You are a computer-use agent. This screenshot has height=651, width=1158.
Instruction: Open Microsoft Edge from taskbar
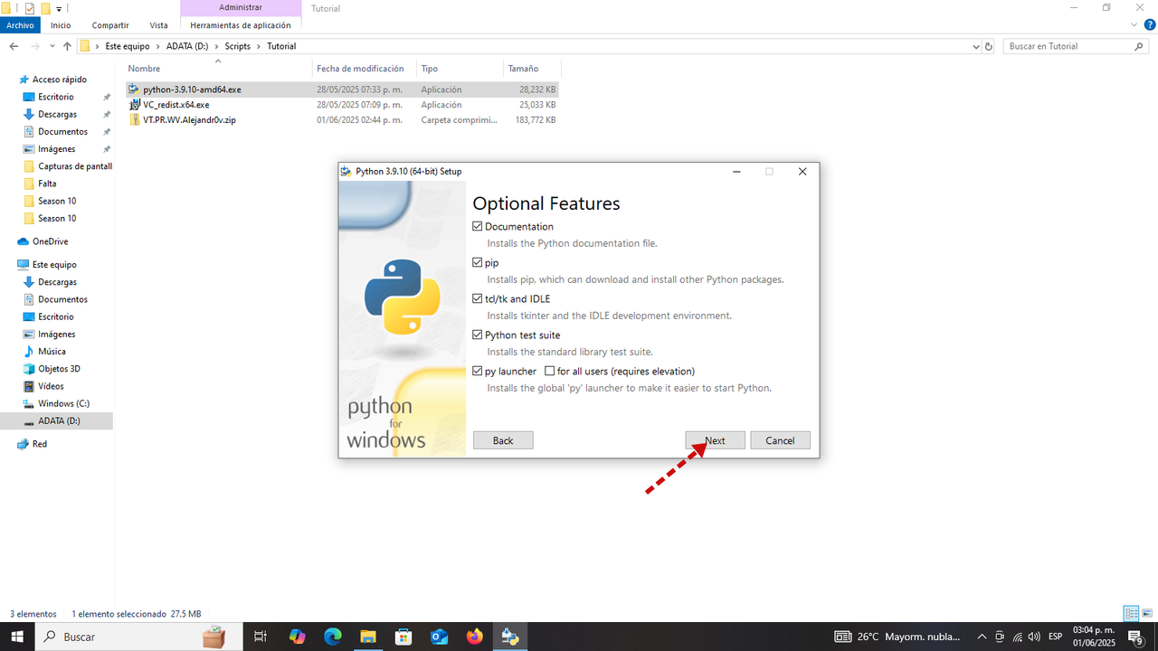[333, 637]
